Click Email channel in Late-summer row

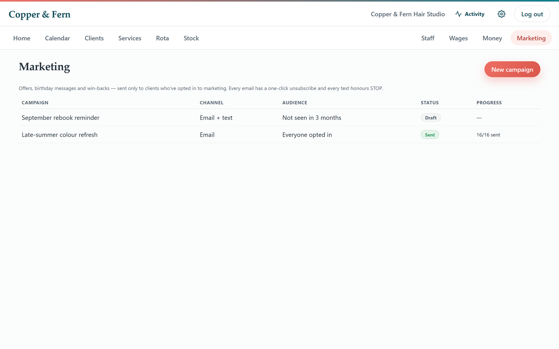click(x=207, y=135)
